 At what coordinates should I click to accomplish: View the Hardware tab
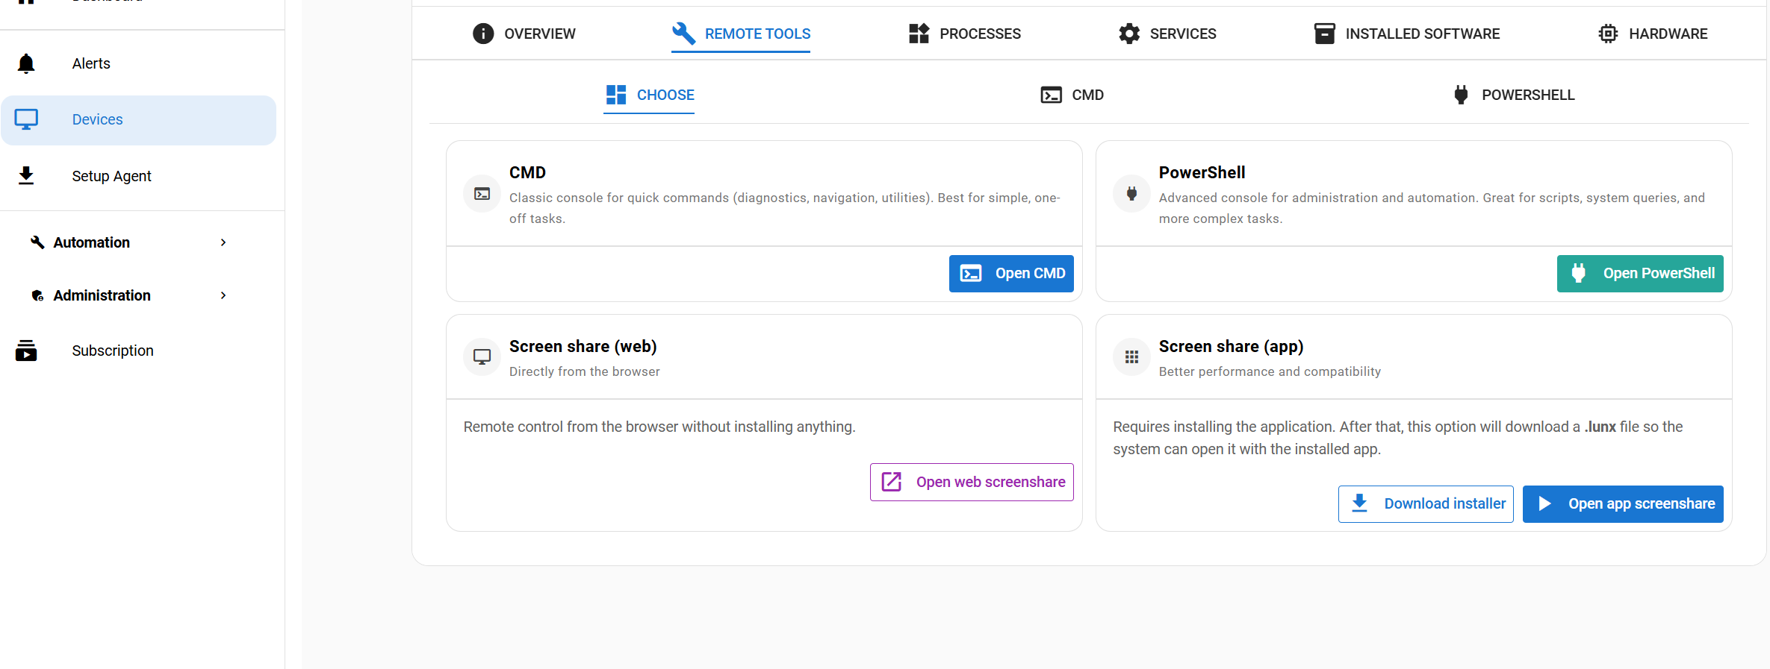1652,34
